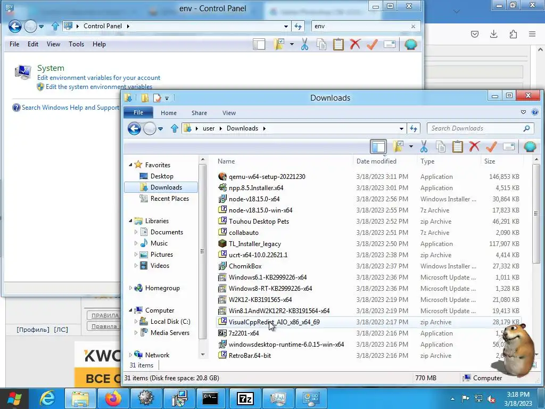Viewport: 545px width, 409px height.
Task: Select qemu-w64-setup-20221230 file
Action: [x=267, y=177]
